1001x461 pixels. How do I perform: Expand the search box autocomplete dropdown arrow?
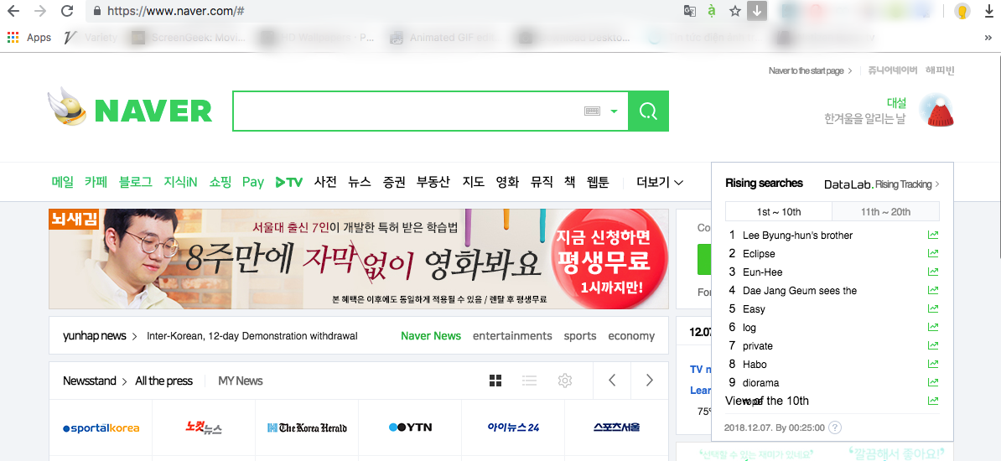[615, 111]
